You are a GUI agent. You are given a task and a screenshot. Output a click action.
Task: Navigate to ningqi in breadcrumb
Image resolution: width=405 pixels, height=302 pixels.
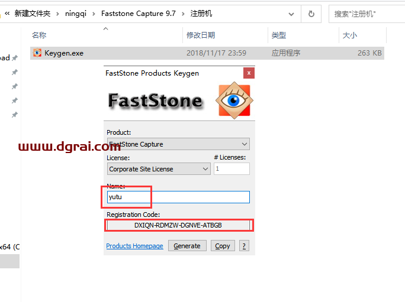click(76, 14)
